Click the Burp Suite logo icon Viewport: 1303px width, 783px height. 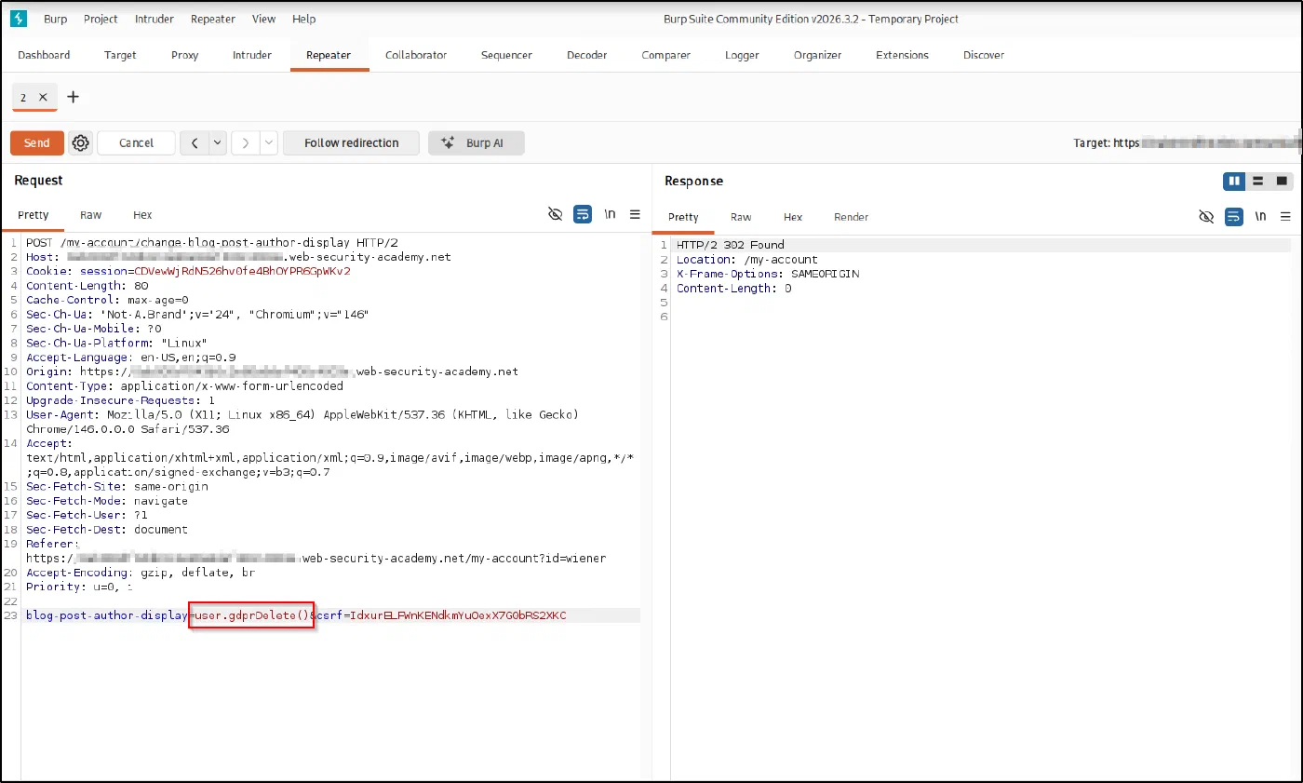pyautogui.click(x=18, y=19)
